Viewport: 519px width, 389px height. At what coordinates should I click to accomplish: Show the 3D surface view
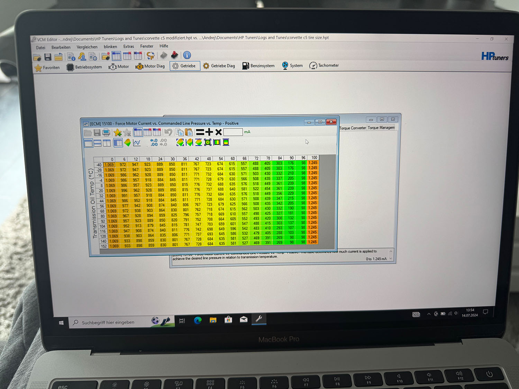pos(128,142)
